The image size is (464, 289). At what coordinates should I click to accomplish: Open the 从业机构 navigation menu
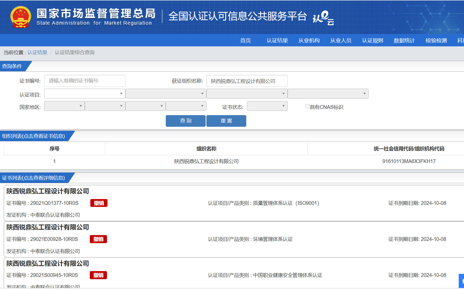[x=309, y=41]
